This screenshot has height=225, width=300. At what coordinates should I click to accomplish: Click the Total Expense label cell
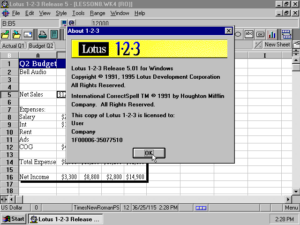tap(38, 162)
